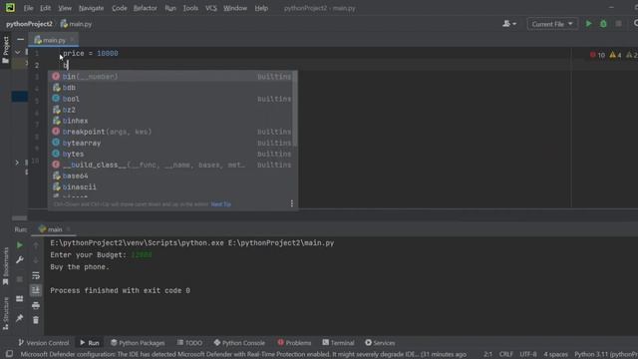Collapse the project tree root chevron
The width and height of the screenshot is (638, 359).
click(x=18, y=53)
